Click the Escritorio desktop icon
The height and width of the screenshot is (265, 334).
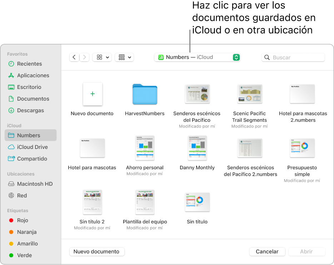tap(11, 87)
